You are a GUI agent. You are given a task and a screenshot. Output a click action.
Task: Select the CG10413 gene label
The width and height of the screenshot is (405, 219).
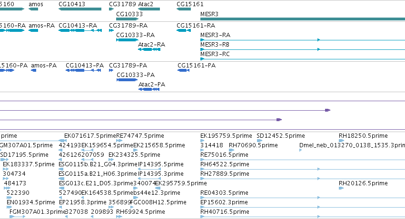coord(72,4)
